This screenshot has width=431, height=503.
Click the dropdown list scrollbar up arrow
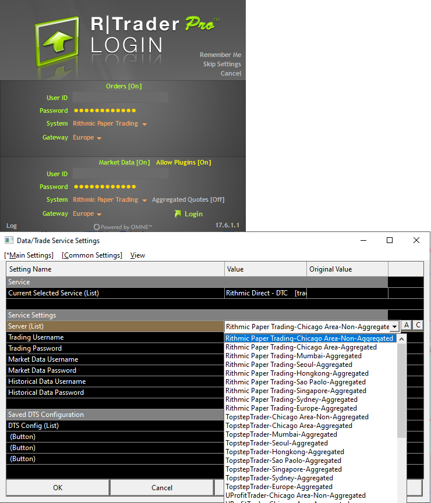402,339
